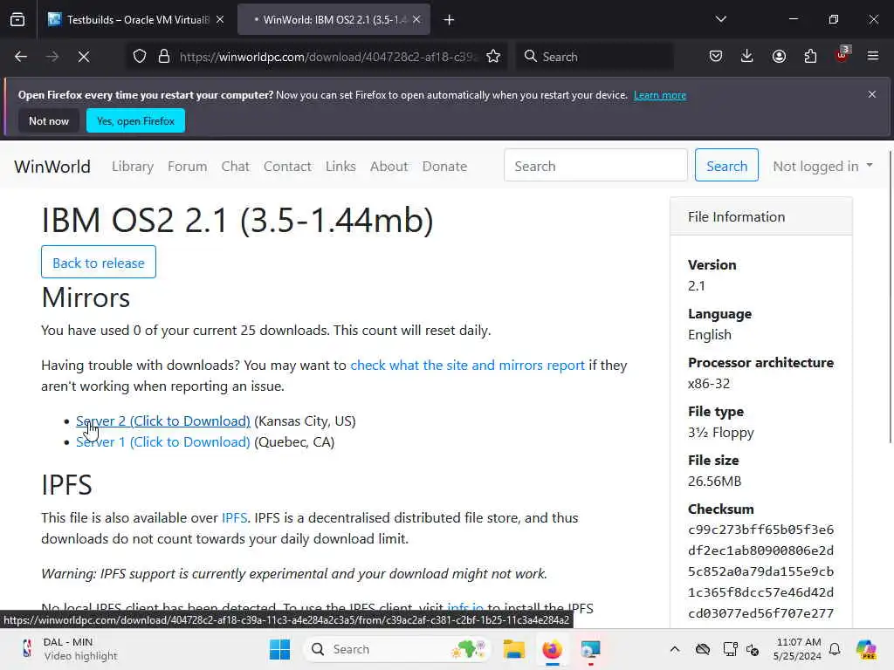Open the Firefox account icon
This screenshot has width=894, height=670.
click(x=779, y=57)
